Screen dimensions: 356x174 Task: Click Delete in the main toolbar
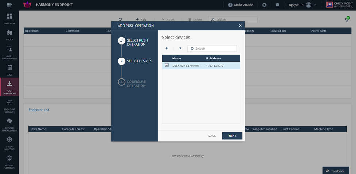[x=195, y=20]
